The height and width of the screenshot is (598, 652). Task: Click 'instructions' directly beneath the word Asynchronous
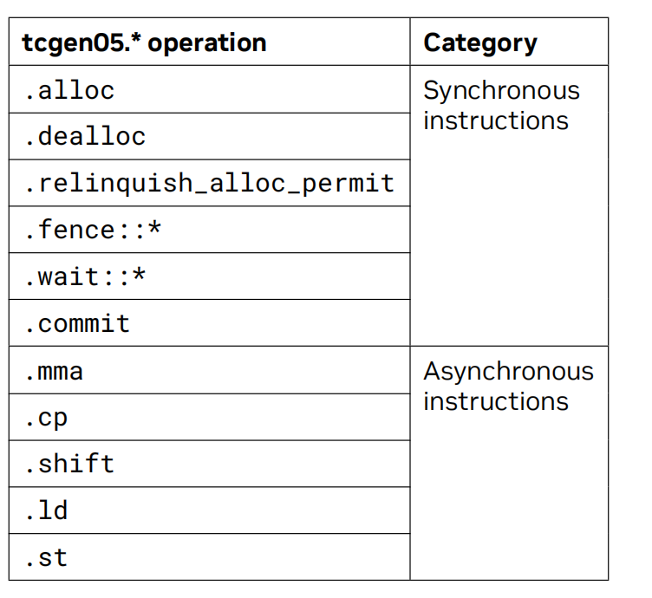tap(495, 401)
